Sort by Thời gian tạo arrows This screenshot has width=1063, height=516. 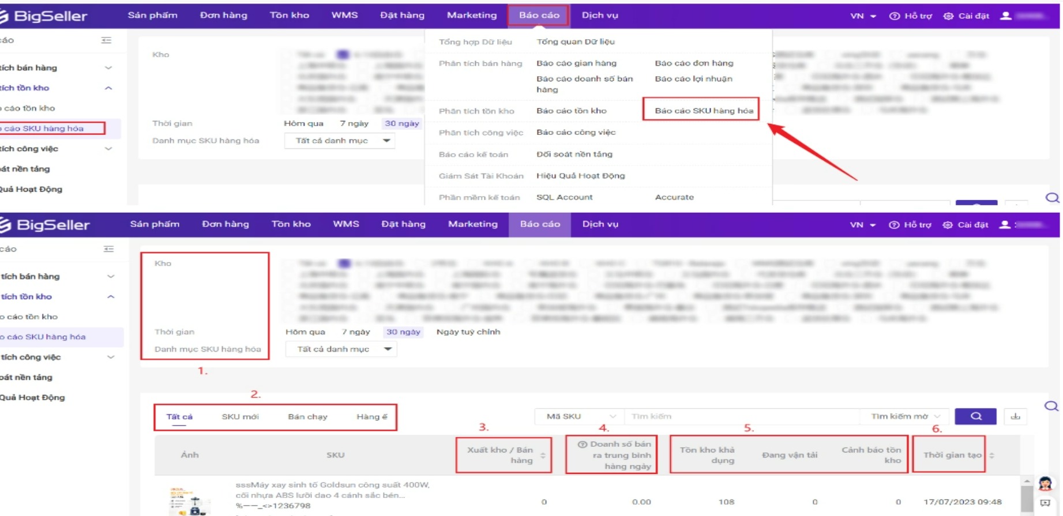(x=991, y=455)
